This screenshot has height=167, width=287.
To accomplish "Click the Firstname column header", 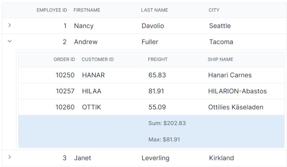I will (x=87, y=10).
